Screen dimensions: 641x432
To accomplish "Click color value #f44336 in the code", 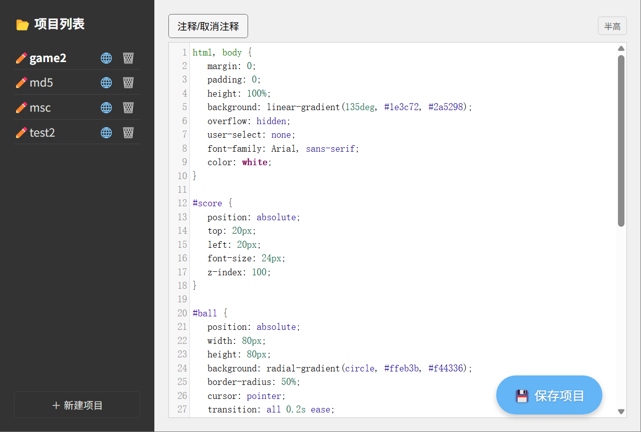I will point(446,368).
